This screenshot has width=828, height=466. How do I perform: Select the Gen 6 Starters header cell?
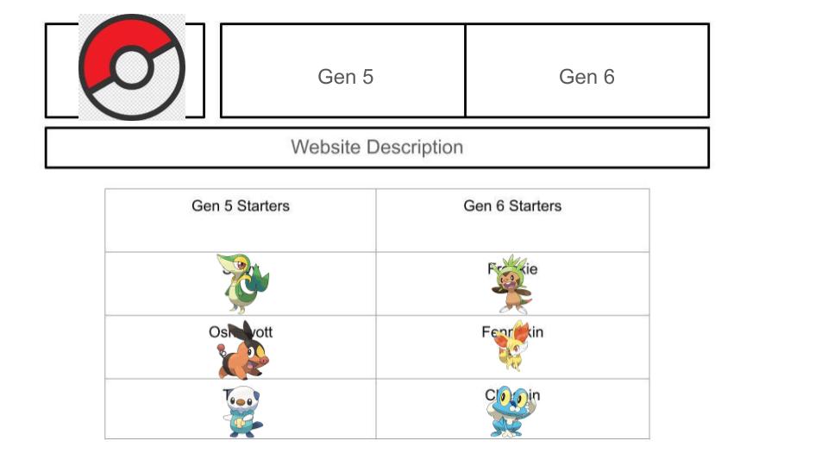[512, 220]
